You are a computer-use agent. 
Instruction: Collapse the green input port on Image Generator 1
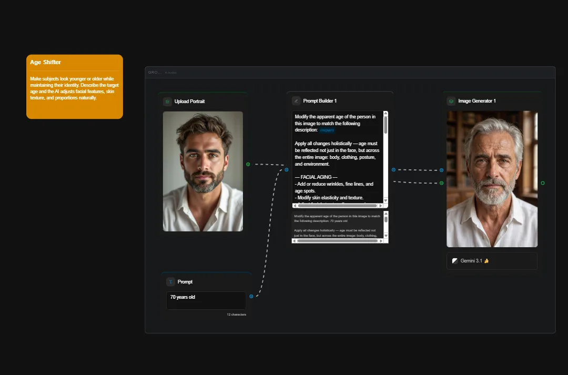[441, 183]
